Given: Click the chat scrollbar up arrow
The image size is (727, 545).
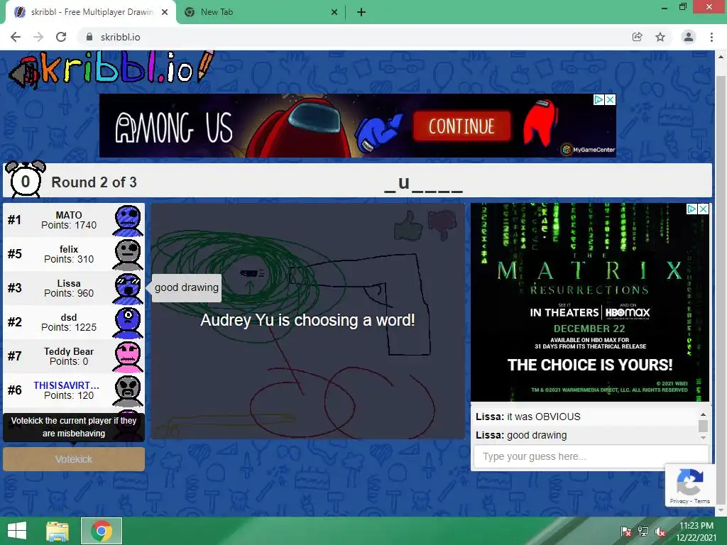Looking at the screenshot, I should 703,414.
